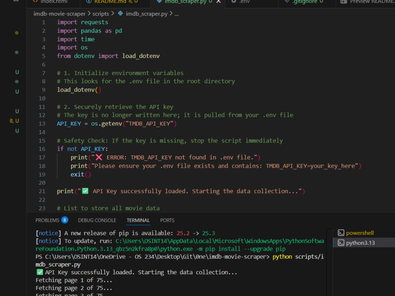Click line number 13 in the gutter
The width and height of the screenshot is (395, 296).
click(42, 124)
